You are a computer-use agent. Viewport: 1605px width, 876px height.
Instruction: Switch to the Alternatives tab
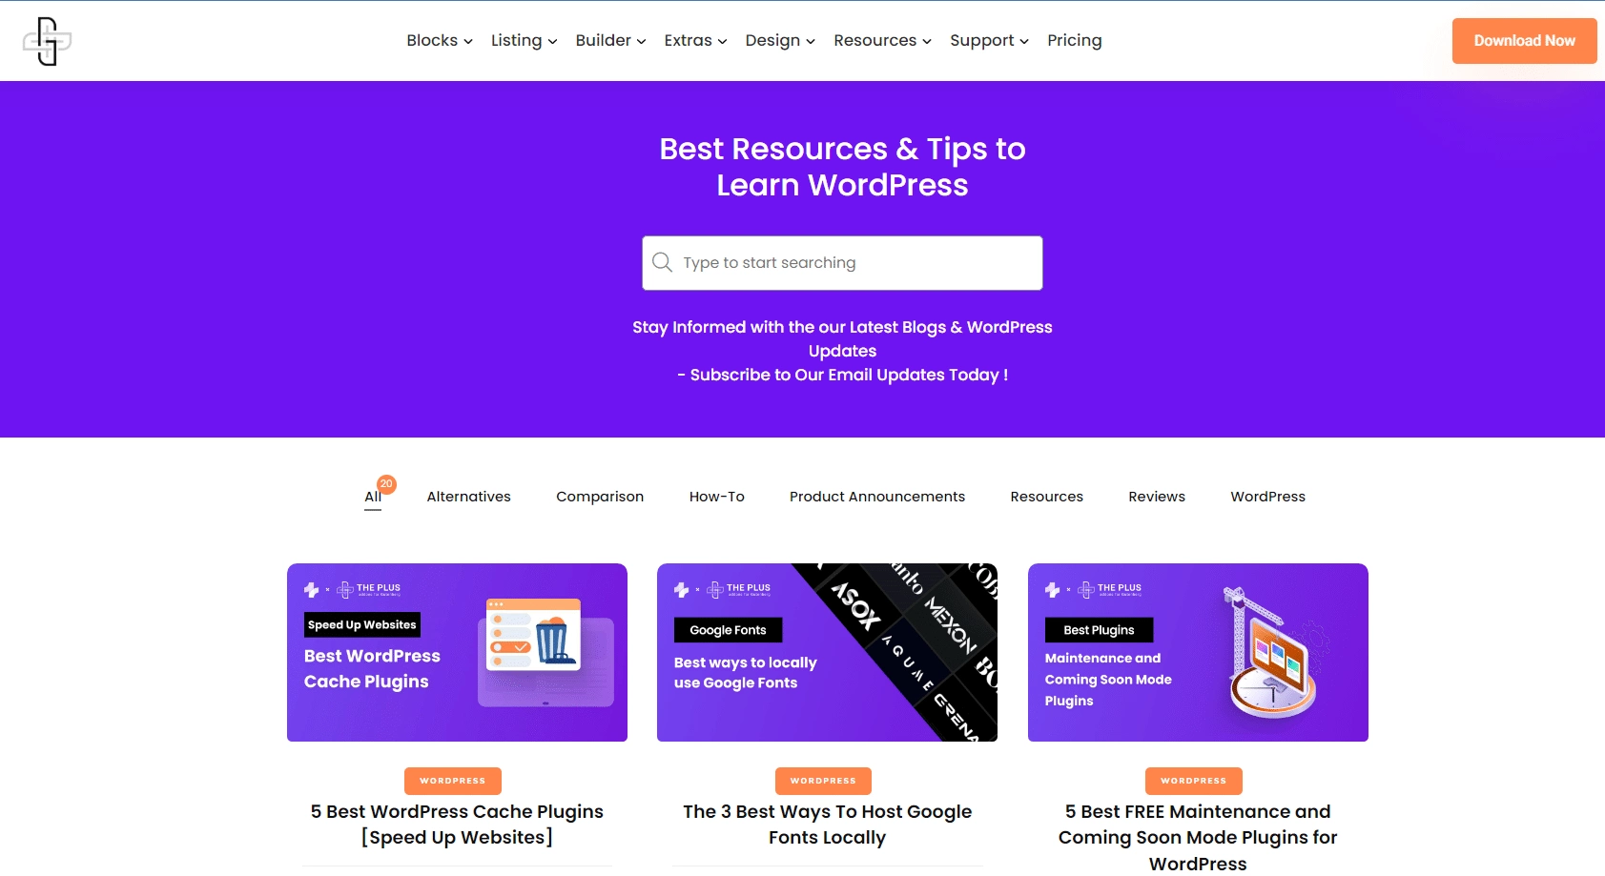click(468, 496)
